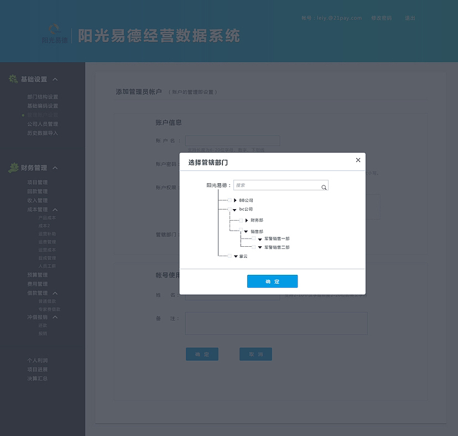Image resolution: width=458 pixels, height=436 pixels.
Task: Click the green dot beside 管理账户设置
Action: (23, 115)
